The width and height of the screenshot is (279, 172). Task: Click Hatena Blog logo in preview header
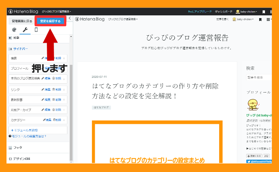[x=90, y=19]
